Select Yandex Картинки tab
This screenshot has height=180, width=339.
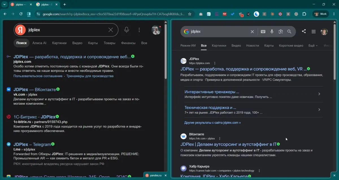tap(59, 43)
